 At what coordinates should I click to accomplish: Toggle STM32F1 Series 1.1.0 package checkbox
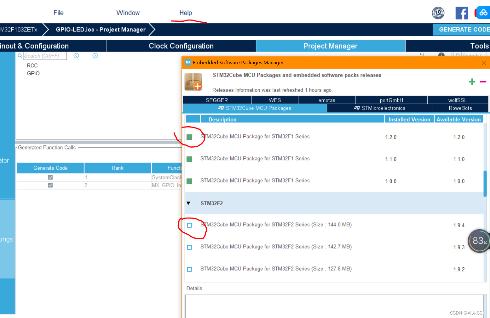coord(189,159)
